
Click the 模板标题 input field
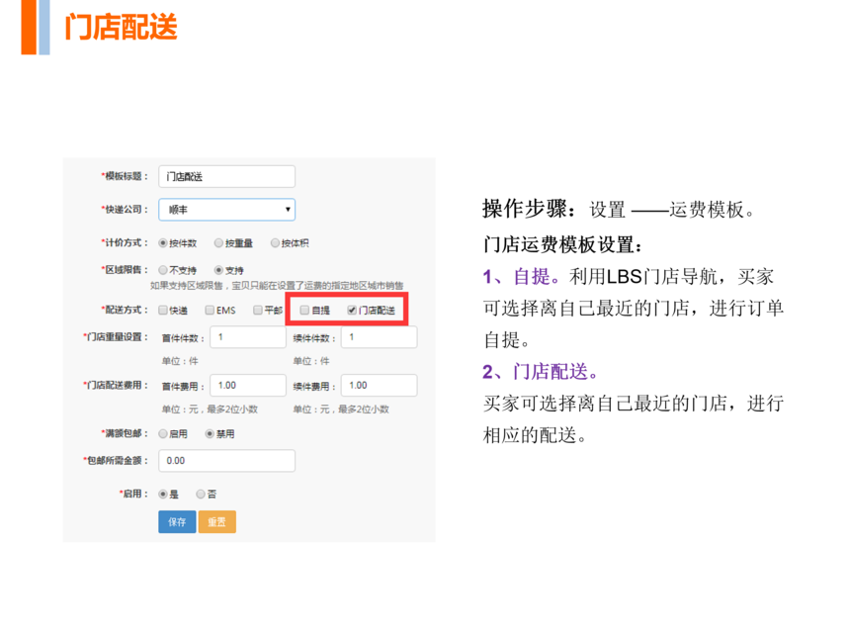[x=226, y=176]
